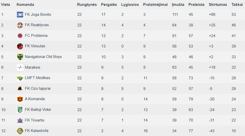The image size is (245, 136).
Task: Click the FK Joga Bonito team logo
Action: tap(20, 14)
